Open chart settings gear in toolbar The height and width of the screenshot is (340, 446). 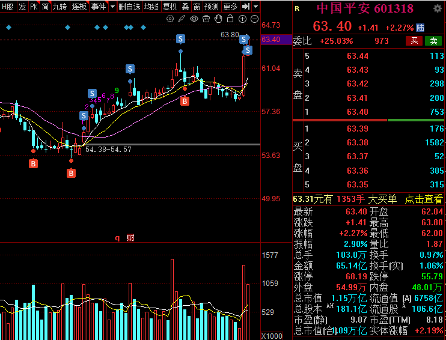click(x=170, y=19)
